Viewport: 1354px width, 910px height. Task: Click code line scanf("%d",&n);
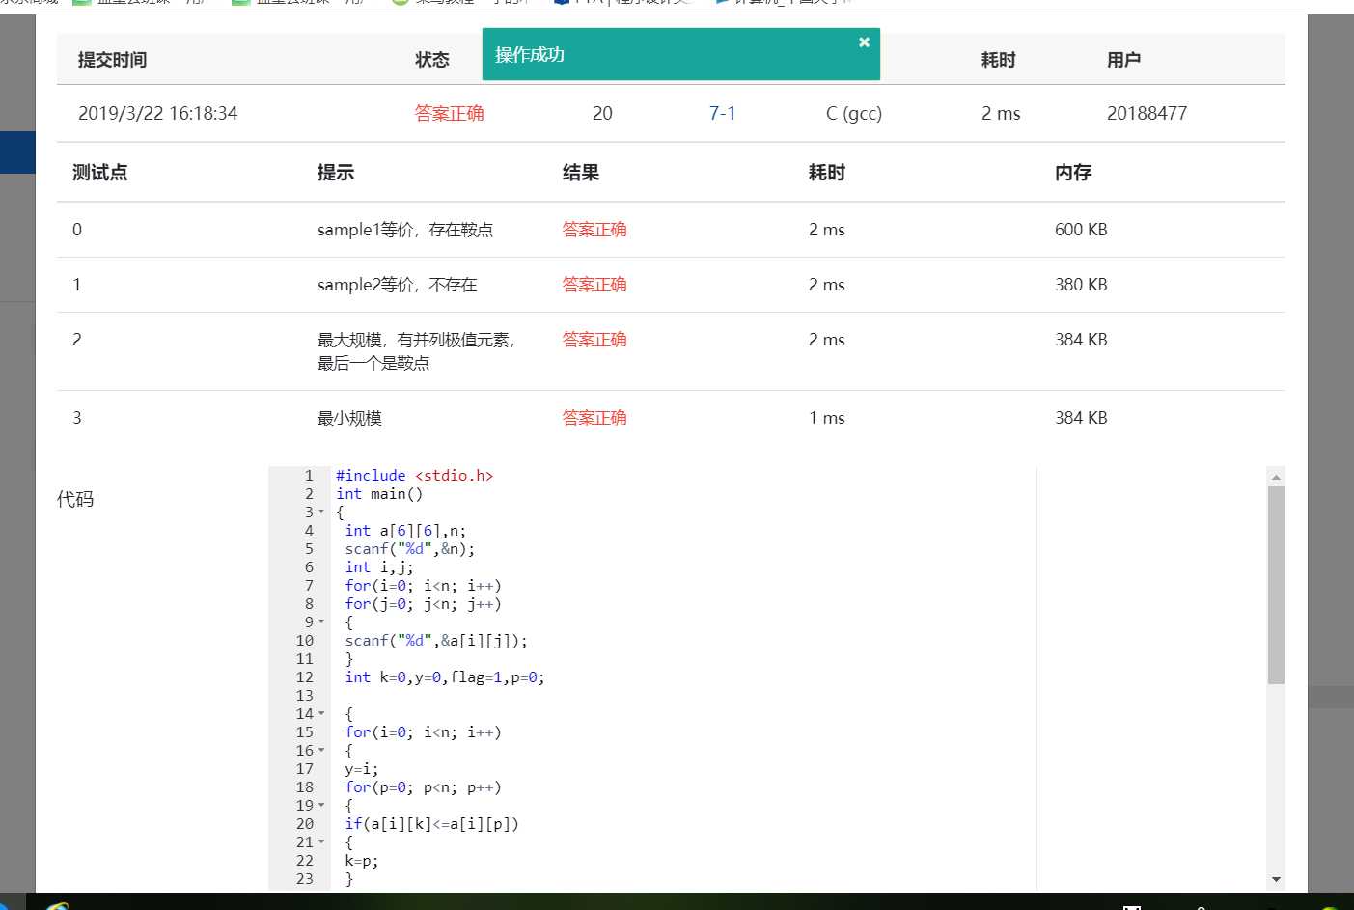(x=410, y=549)
